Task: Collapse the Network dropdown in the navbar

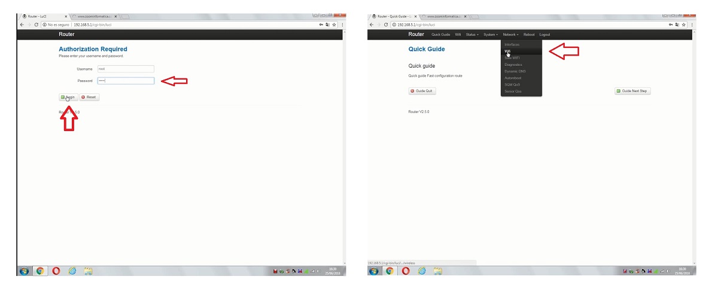Action: 510,35
